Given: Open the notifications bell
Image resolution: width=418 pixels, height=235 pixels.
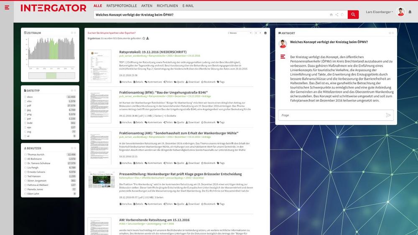Looking at the screenshot, I should [410, 12].
